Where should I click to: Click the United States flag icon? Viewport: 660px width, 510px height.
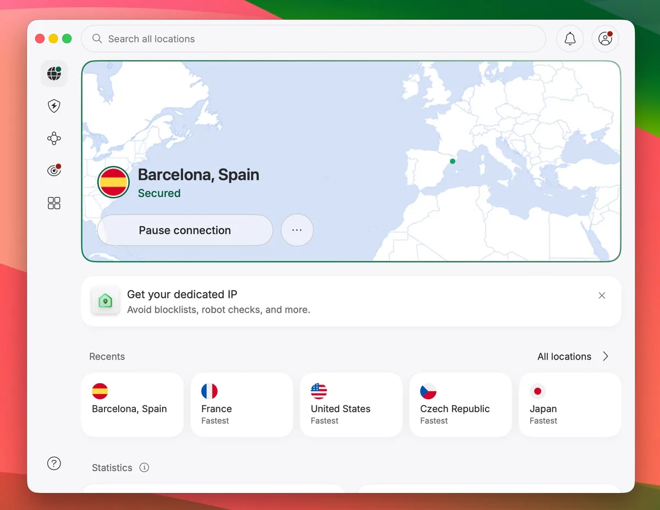(319, 391)
